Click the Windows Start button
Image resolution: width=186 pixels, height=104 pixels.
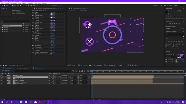[x=2, y=102]
